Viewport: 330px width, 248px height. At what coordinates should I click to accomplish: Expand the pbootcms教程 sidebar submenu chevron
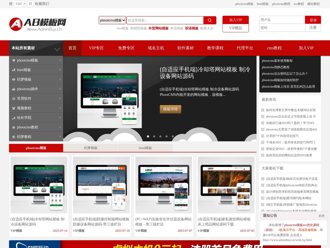tap(60, 127)
